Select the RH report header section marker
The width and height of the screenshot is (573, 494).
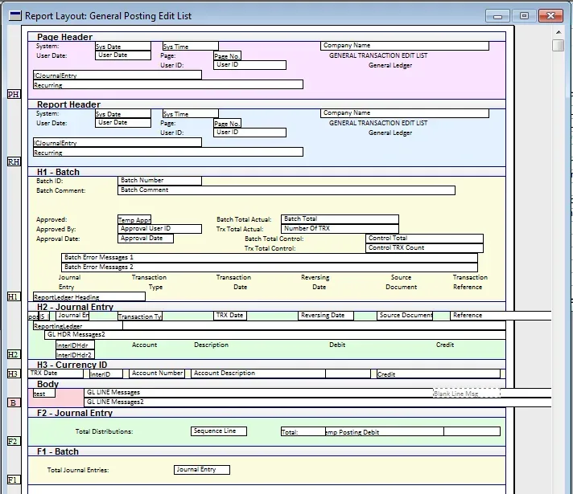click(x=13, y=161)
